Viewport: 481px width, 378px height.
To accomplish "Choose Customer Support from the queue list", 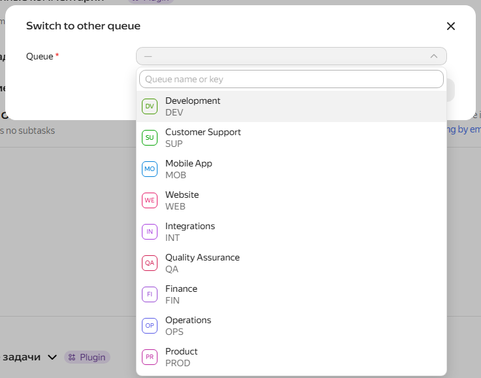I will tap(291, 138).
